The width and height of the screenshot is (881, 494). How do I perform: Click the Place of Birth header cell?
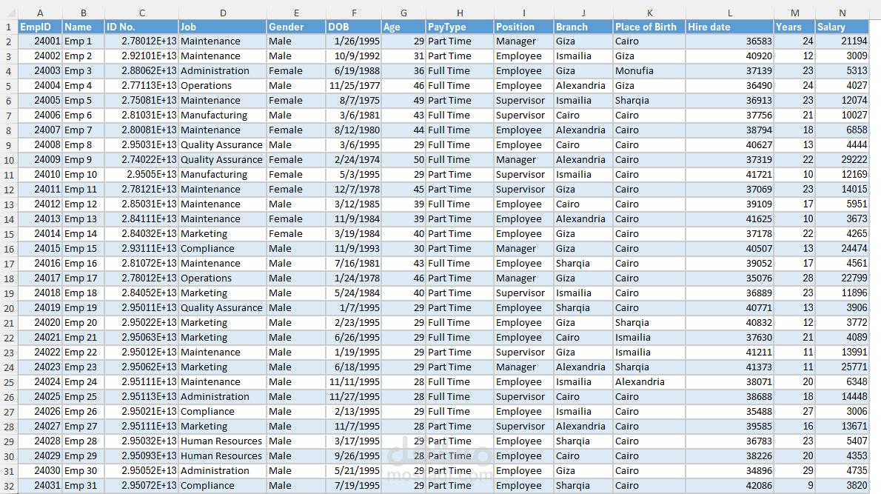(x=649, y=27)
